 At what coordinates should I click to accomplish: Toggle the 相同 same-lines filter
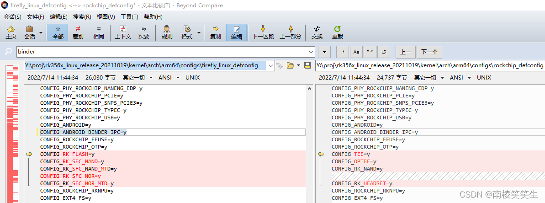[98, 32]
